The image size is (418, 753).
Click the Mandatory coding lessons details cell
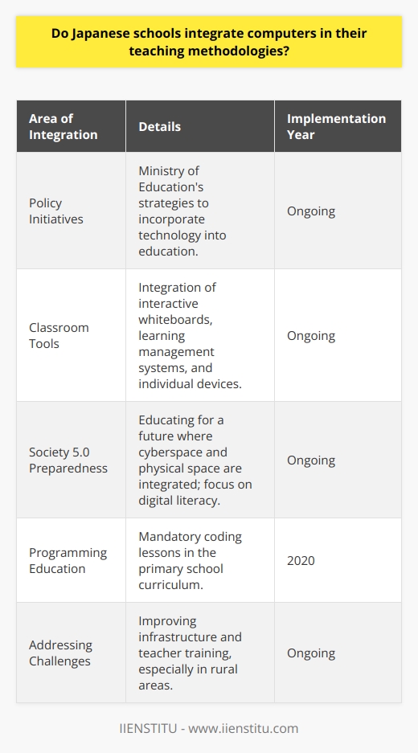[x=200, y=560]
